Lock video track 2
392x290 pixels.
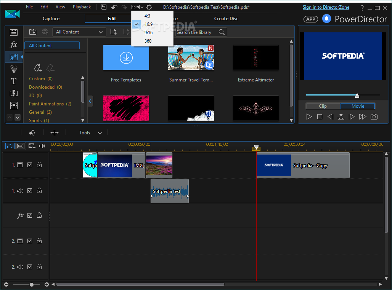[39, 241]
